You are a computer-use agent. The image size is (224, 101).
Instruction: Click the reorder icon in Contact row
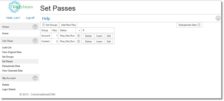pyautogui.click(x=78, y=41)
